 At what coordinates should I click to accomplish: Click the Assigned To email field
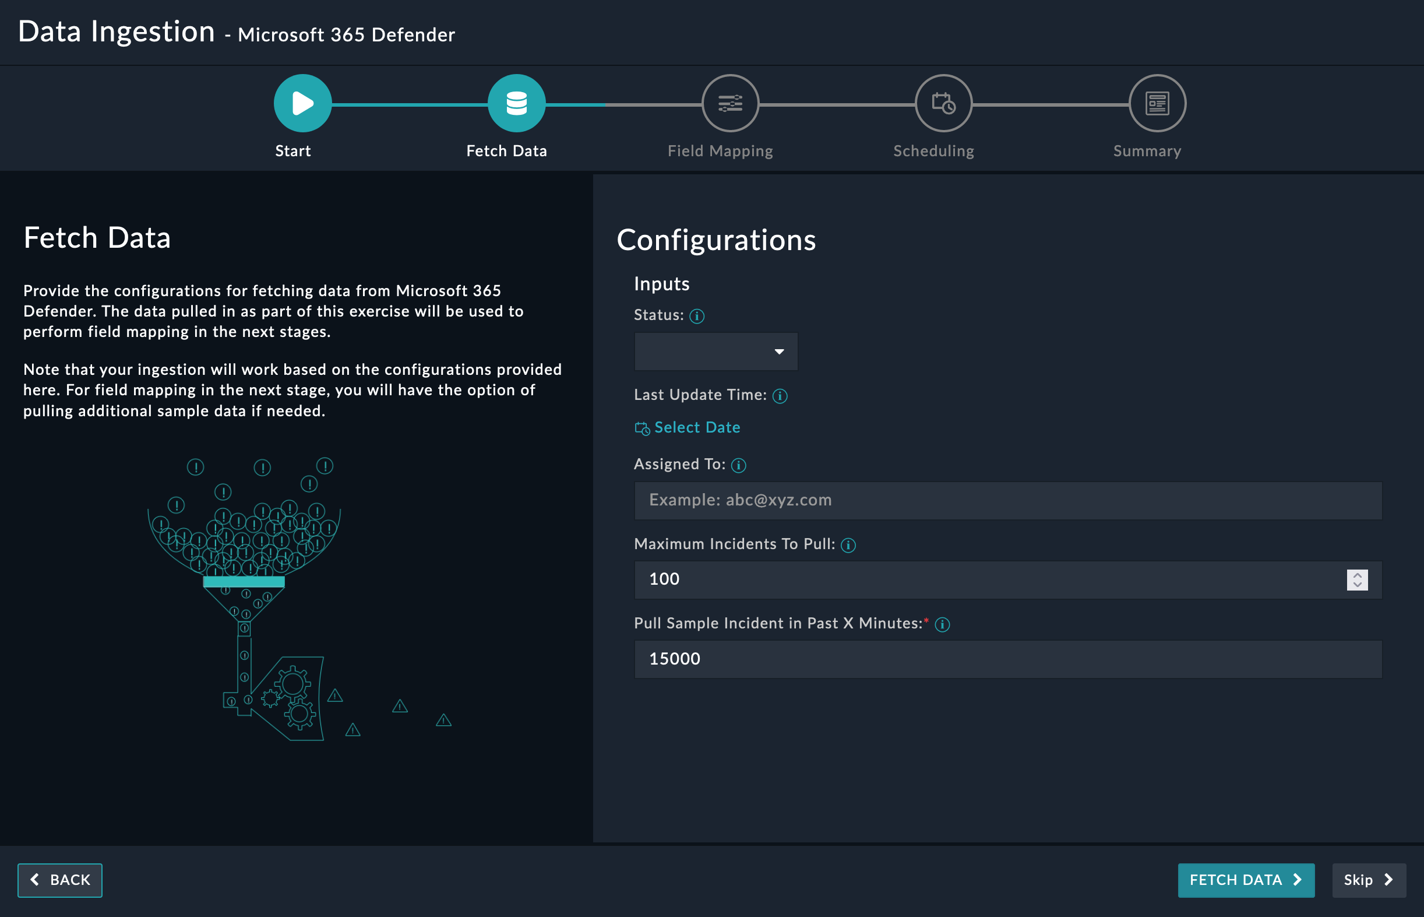1007,500
